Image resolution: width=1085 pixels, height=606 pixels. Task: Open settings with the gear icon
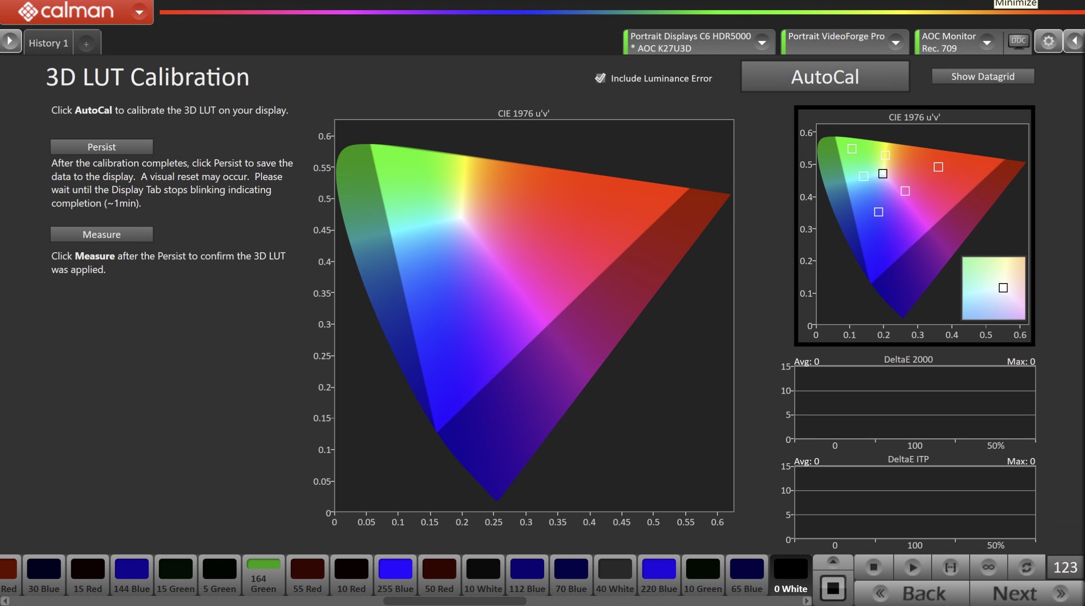click(x=1048, y=41)
